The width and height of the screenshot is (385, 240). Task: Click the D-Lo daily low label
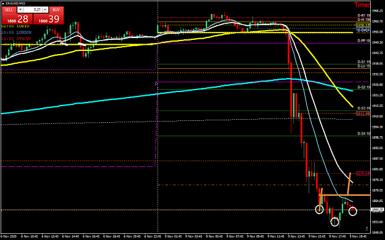[363, 66]
